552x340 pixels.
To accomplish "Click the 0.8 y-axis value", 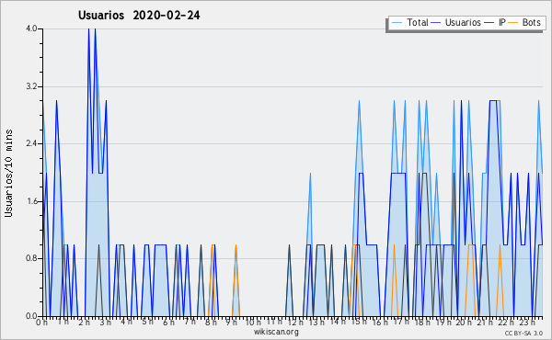I will pos(31,258).
